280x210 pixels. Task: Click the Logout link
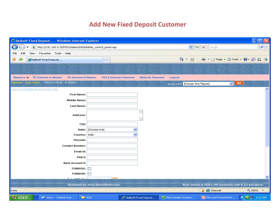[174, 77]
